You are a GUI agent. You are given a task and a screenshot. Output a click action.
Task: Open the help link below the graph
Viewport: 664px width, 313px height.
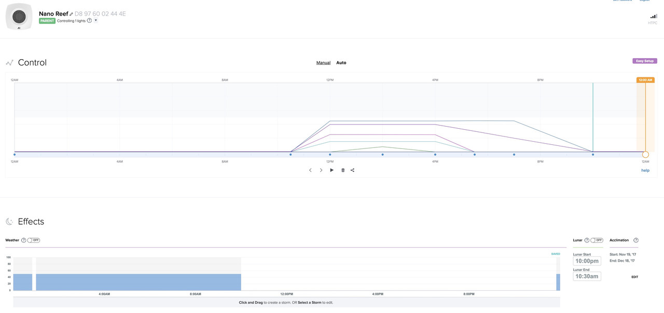pos(645,170)
